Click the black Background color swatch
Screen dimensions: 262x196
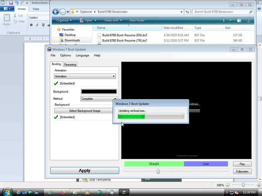(x=99, y=92)
